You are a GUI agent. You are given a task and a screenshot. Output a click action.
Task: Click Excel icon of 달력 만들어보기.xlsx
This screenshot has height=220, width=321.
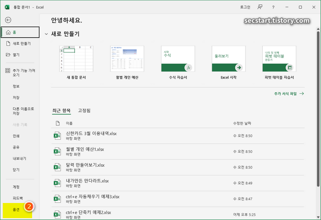(57, 167)
